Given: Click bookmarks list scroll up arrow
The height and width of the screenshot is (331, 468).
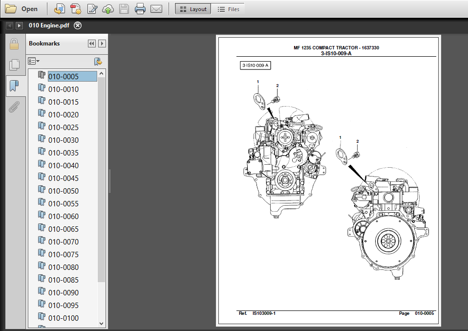Looking at the screenshot, I should (102, 73).
